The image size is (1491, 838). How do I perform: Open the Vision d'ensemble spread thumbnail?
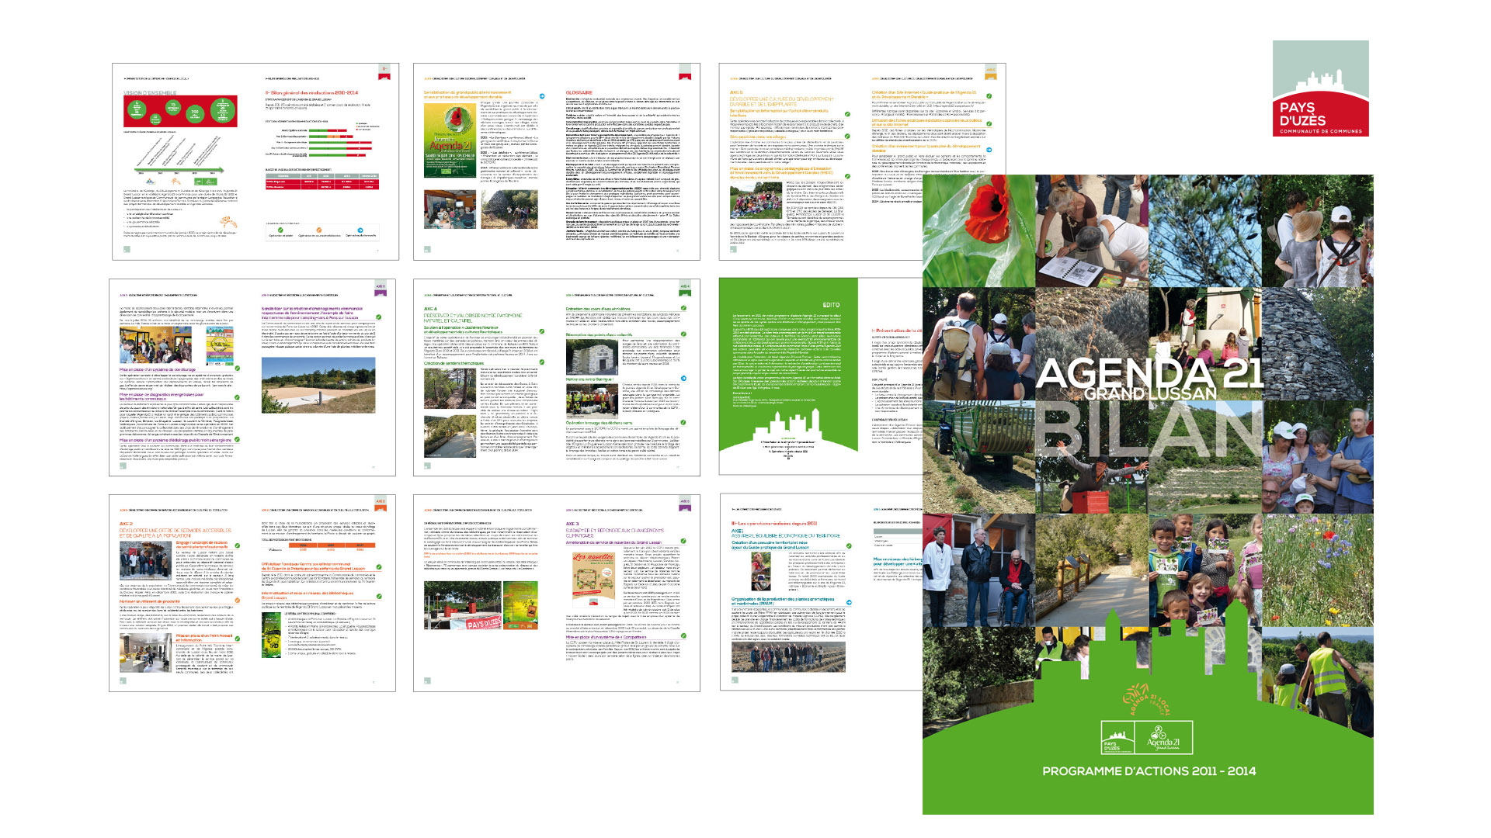pos(255,161)
